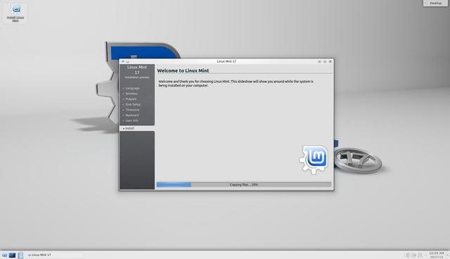The width and height of the screenshot is (450, 259).
Task: Select the Wireless step in the sidebar
Action: (131, 94)
